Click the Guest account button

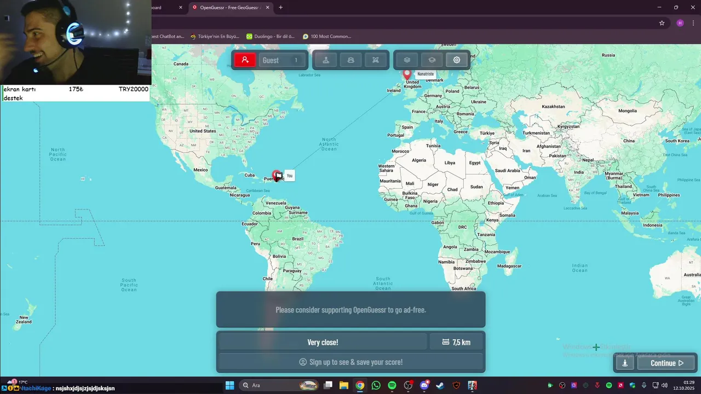(x=281, y=60)
